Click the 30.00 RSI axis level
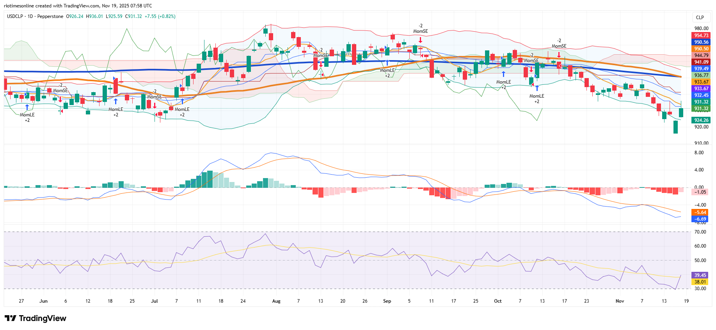The height and width of the screenshot is (330, 716). [700, 289]
